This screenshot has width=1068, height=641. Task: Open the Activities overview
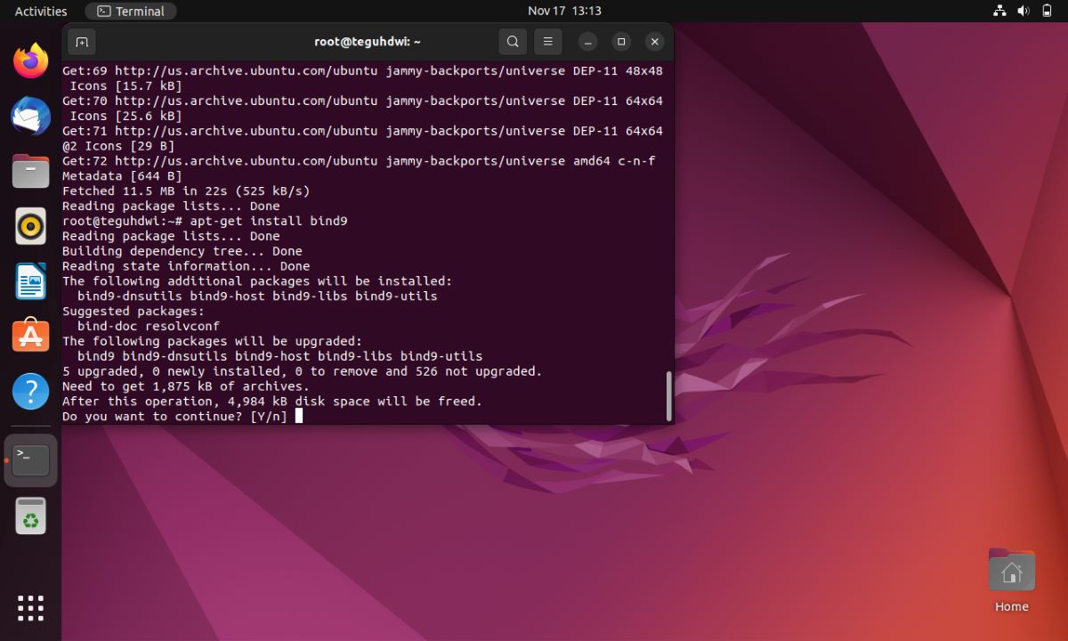(x=41, y=12)
